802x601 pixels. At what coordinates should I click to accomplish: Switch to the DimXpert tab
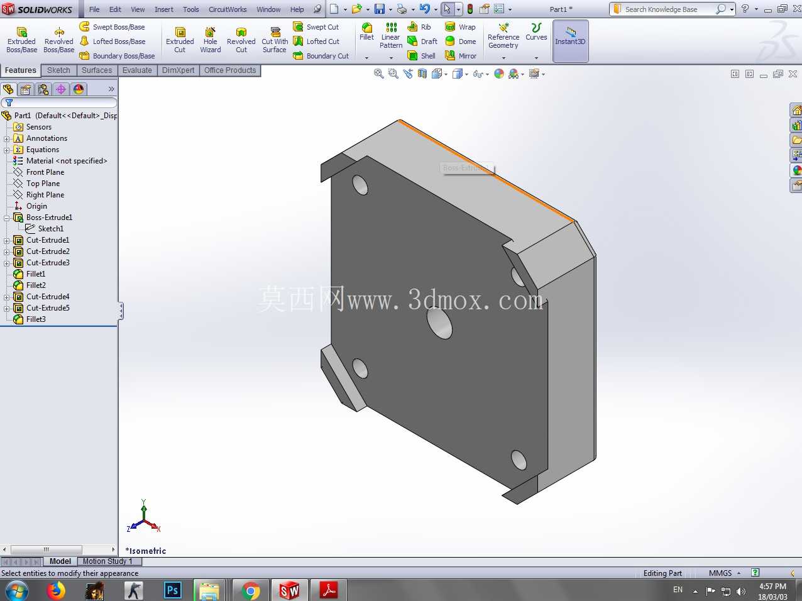point(178,70)
